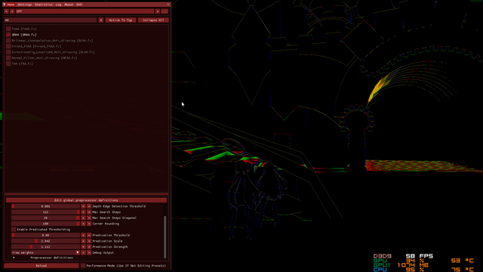Click the Active To Top button

click(121, 20)
